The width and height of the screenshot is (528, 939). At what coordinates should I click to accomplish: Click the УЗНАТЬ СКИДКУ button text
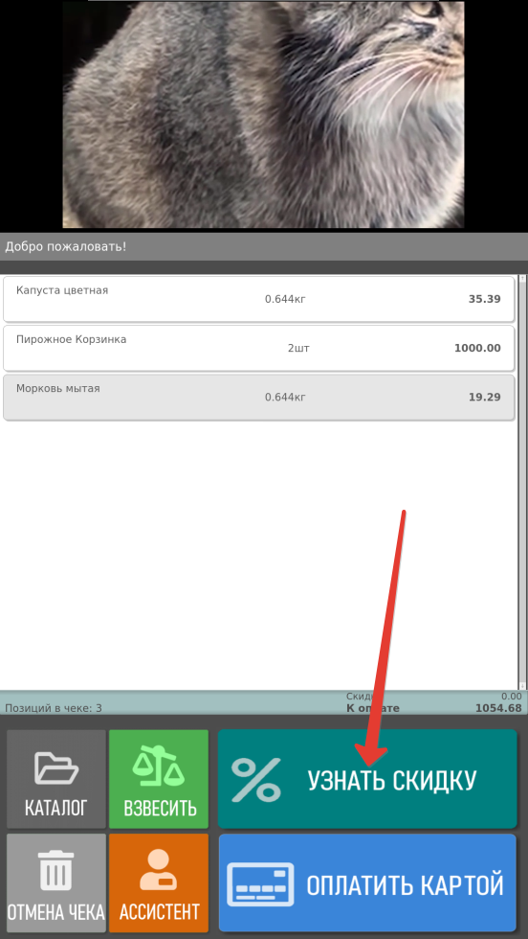coord(392,780)
